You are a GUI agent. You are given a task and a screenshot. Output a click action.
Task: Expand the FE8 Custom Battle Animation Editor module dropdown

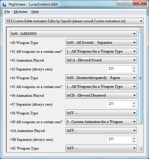pyautogui.click(x=75, y=21)
